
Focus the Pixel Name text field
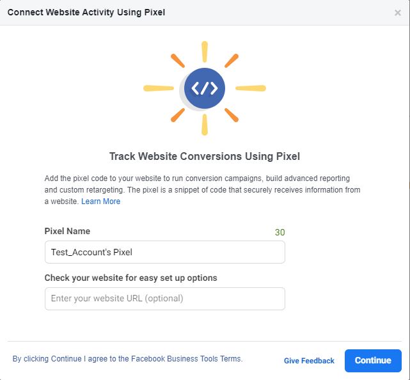click(x=165, y=252)
